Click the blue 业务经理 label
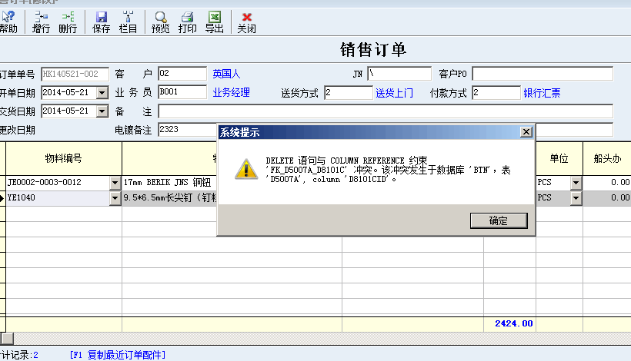 [232, 93]
